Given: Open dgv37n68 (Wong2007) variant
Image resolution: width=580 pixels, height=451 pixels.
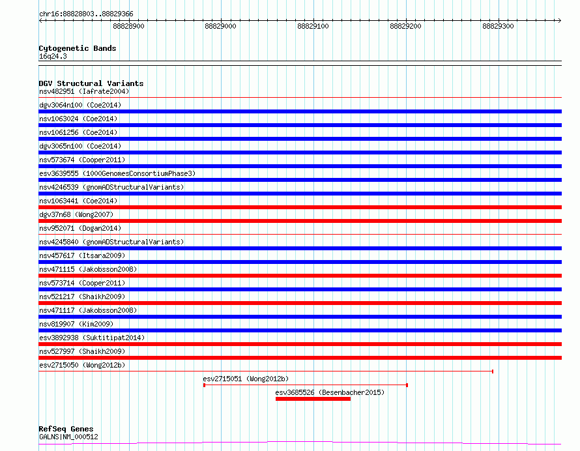Looking at the screenshot, I should tap(76, 214).
